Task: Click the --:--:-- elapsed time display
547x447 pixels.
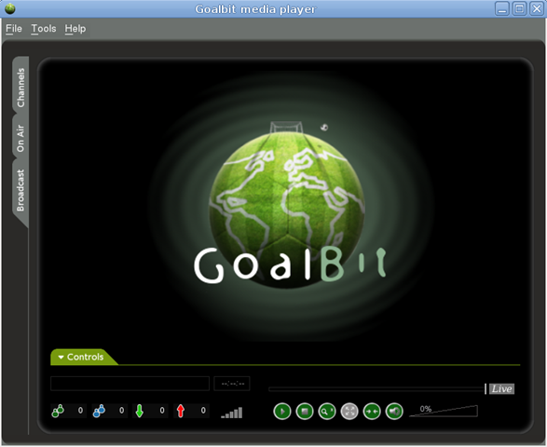Action: [x=232, y=384]
